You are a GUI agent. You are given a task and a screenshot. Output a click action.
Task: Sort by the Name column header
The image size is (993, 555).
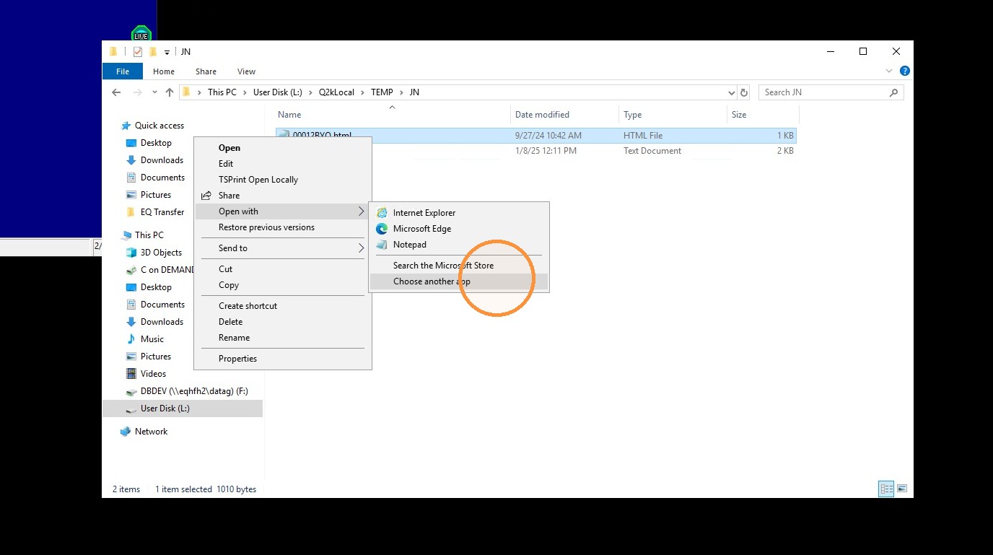(x=289, y=115)
